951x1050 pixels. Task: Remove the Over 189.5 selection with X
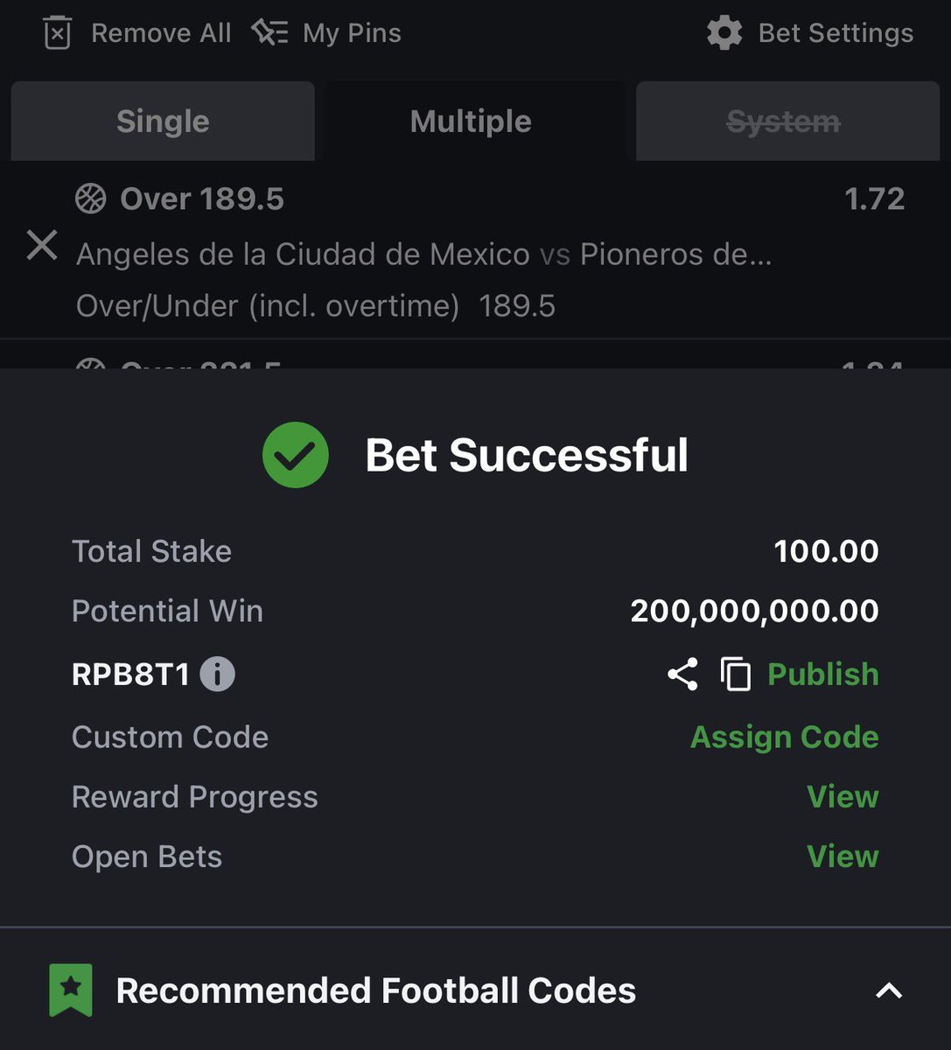click(42, 245)
